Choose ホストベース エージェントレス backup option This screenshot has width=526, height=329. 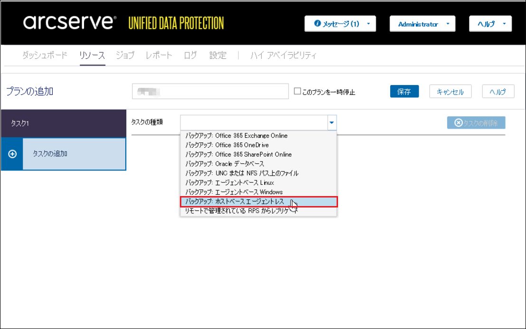(x=258, y=202)
